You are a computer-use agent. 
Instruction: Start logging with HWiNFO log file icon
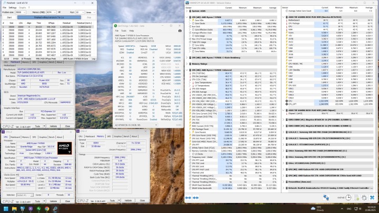(356, 198)
